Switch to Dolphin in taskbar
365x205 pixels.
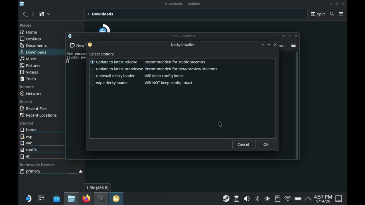tap(71, 198)
